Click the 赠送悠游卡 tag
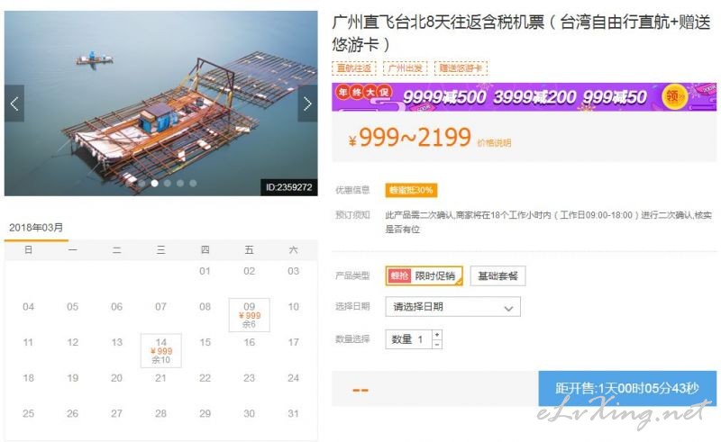This screenshot has height=442, width=721. [x=461, y=68]
